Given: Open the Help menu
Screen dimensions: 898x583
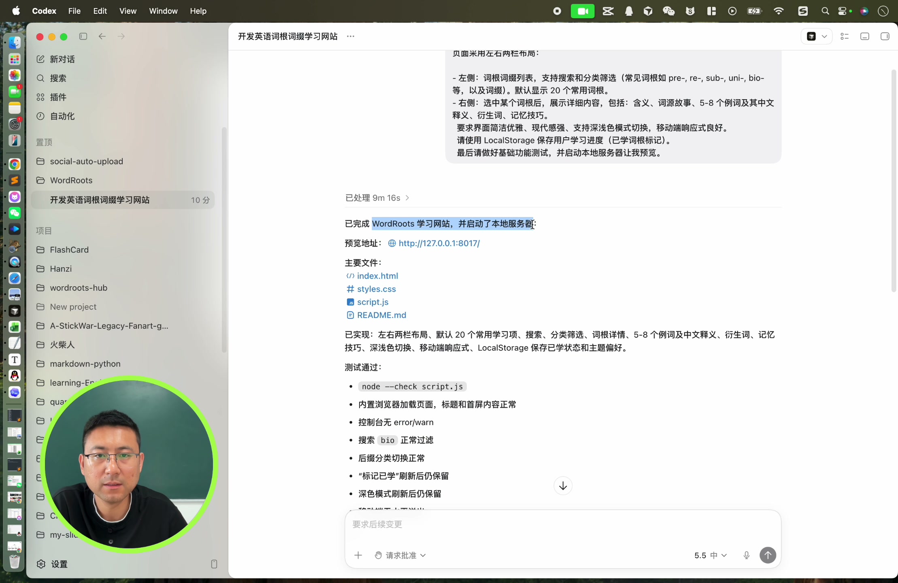Looking at the screenshot, I should click(198, 11).
